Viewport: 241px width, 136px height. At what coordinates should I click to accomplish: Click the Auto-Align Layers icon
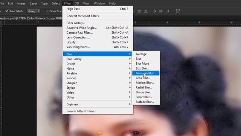(178, 11)
